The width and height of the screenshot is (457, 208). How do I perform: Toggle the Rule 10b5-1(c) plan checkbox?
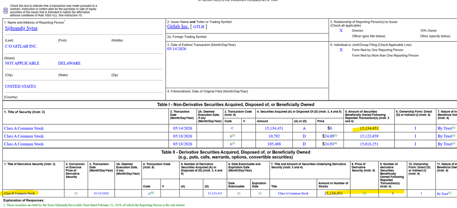5,11
